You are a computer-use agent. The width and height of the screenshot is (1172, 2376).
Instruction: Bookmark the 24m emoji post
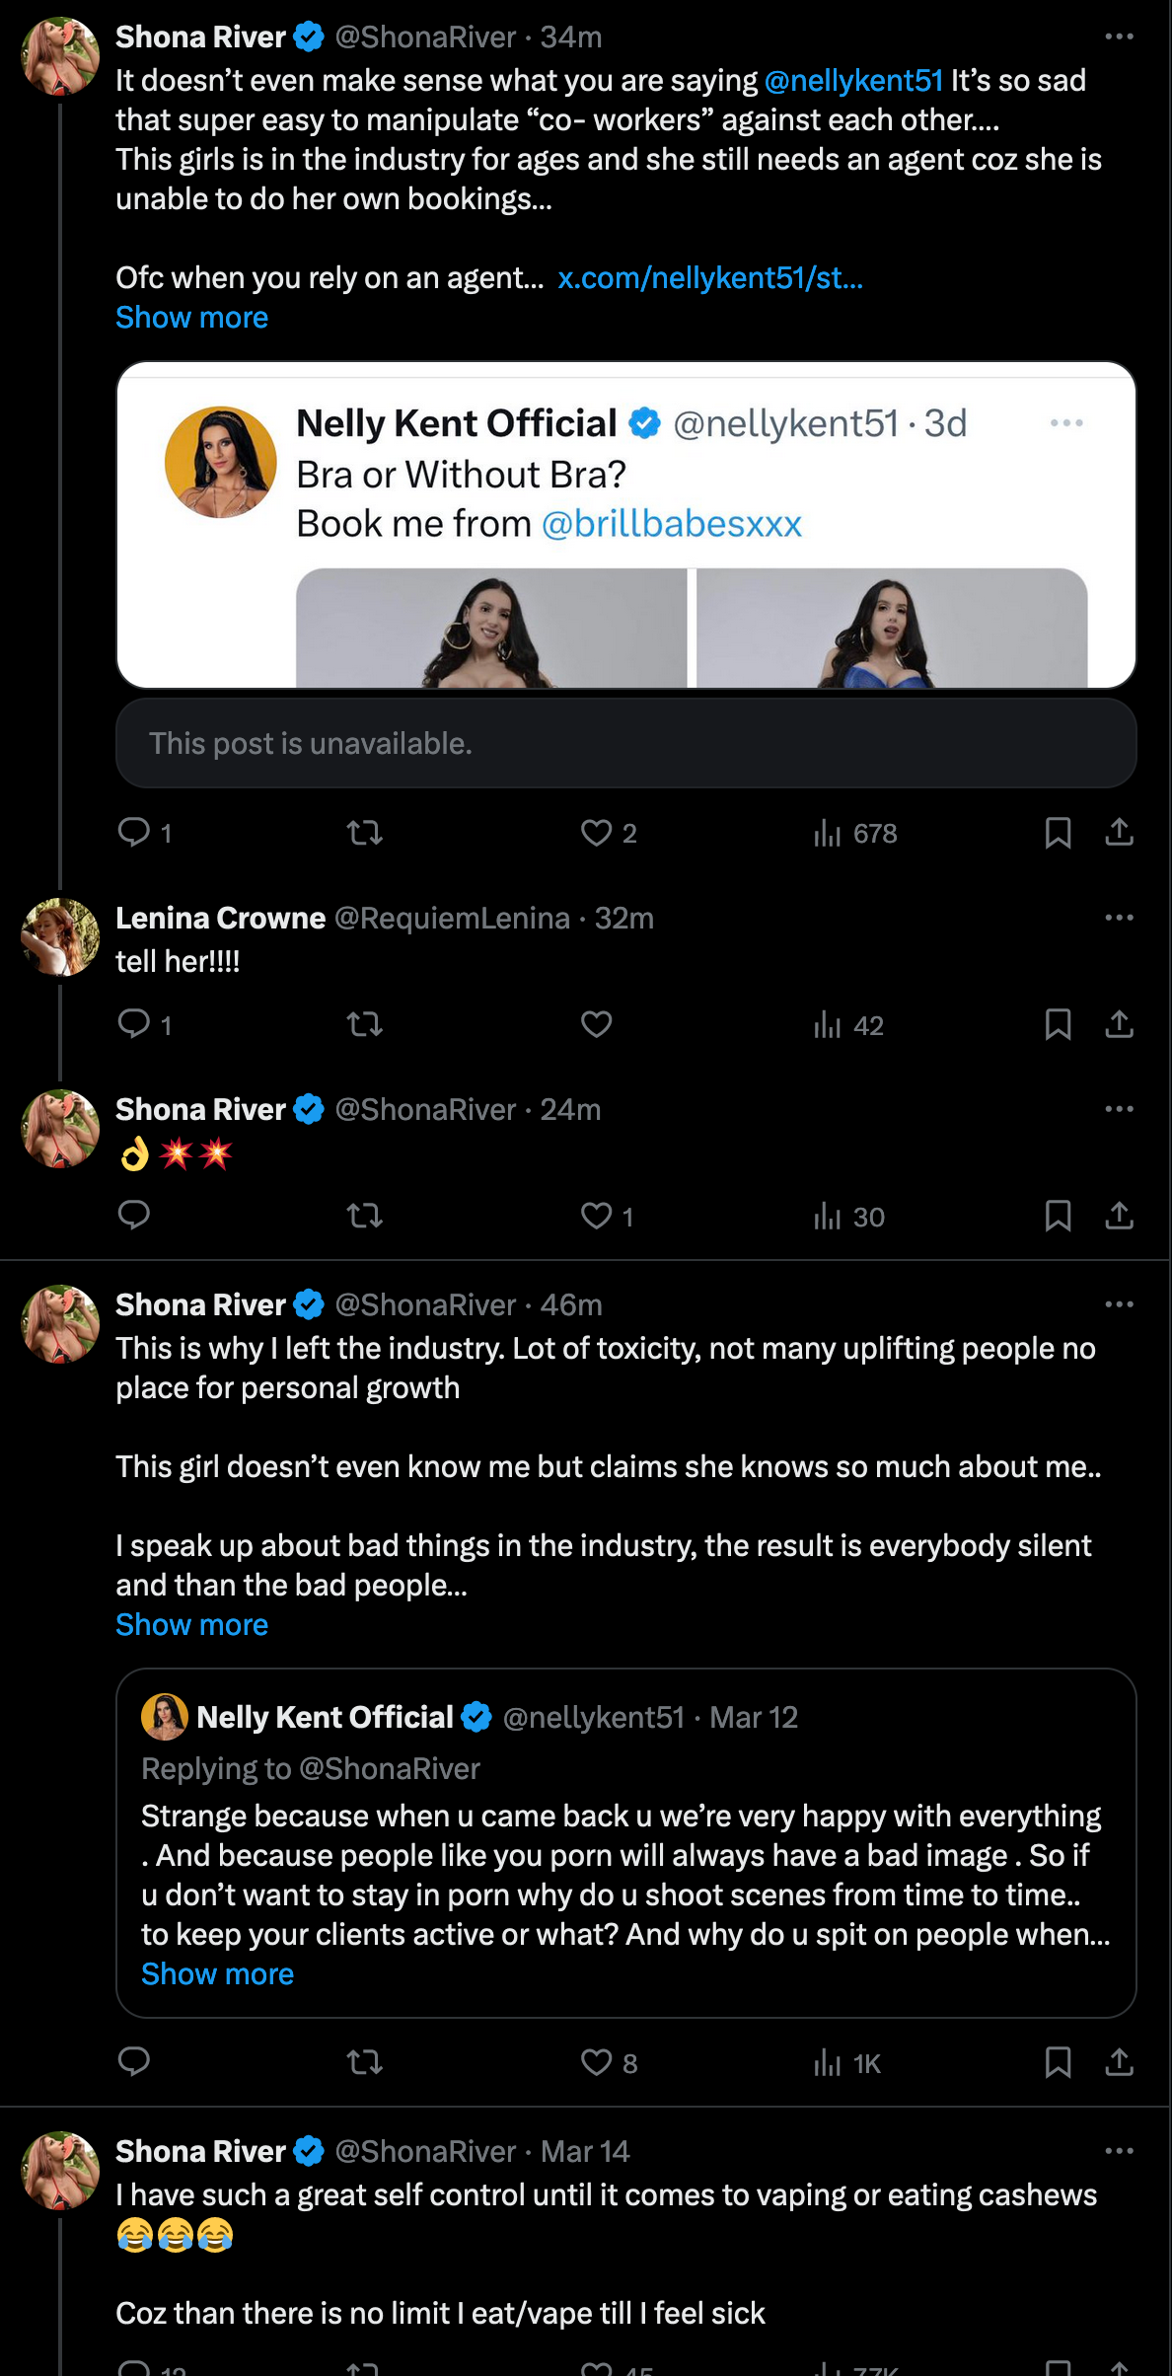tap(1058, 1216)
